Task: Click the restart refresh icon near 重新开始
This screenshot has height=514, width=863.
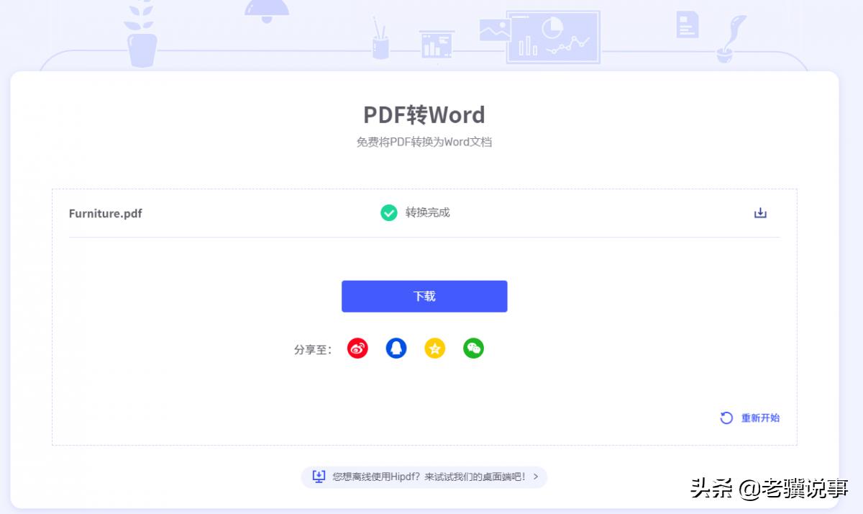Action: point(726,418)
